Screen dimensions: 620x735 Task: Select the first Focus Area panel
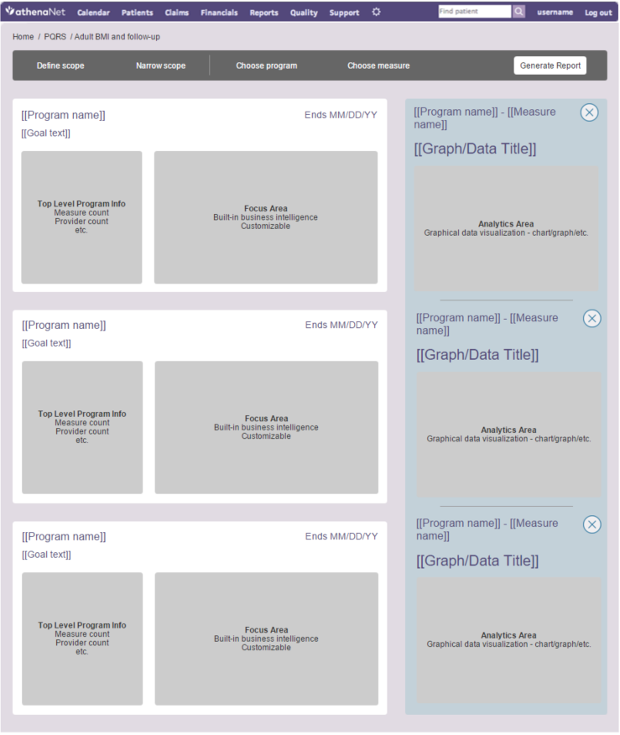pyautogui.click(x=265, y=217)
